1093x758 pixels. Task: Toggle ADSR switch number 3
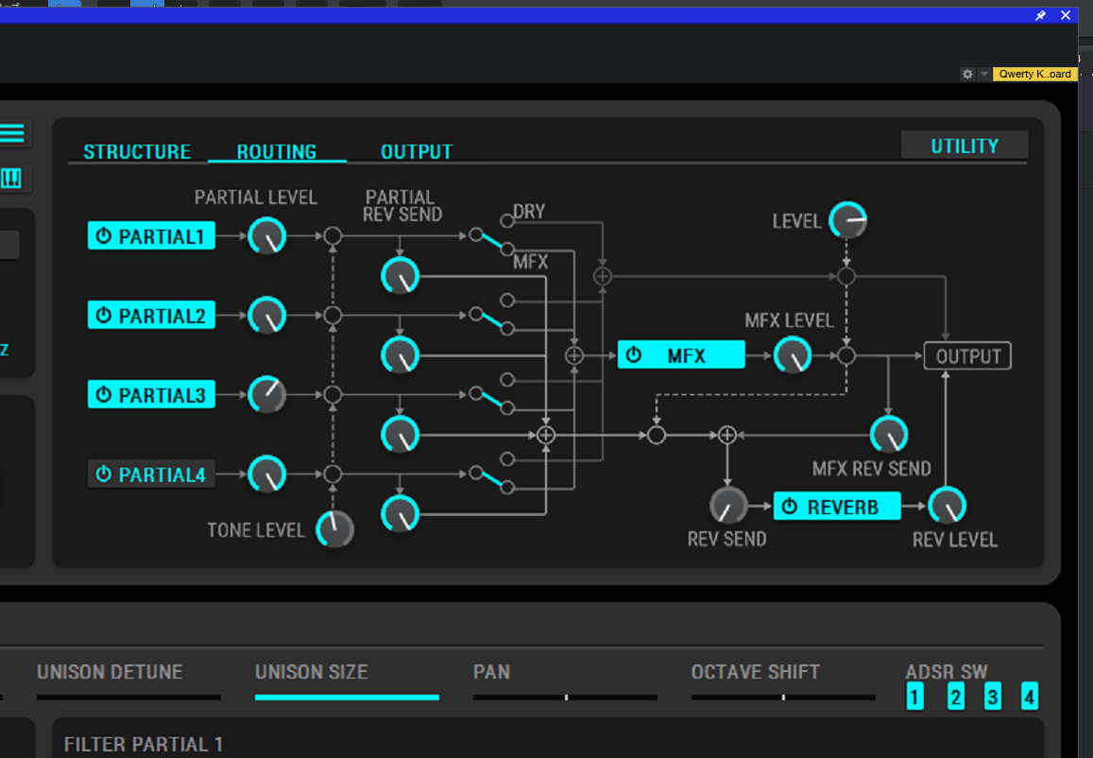(993, 698)
